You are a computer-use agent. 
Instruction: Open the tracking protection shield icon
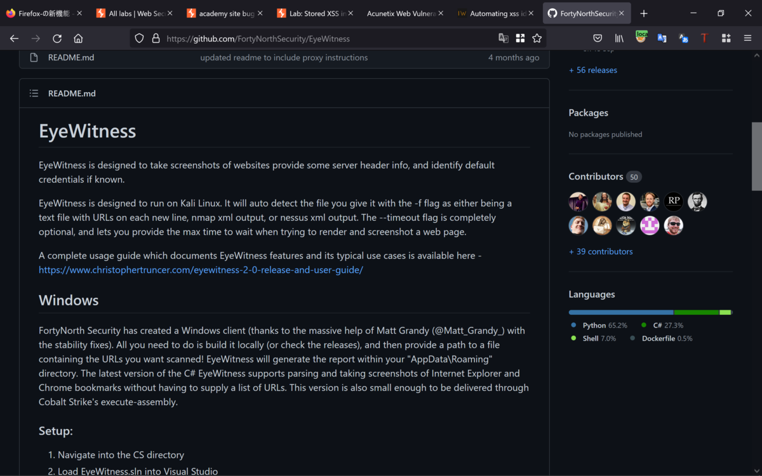tap(140, 38)
